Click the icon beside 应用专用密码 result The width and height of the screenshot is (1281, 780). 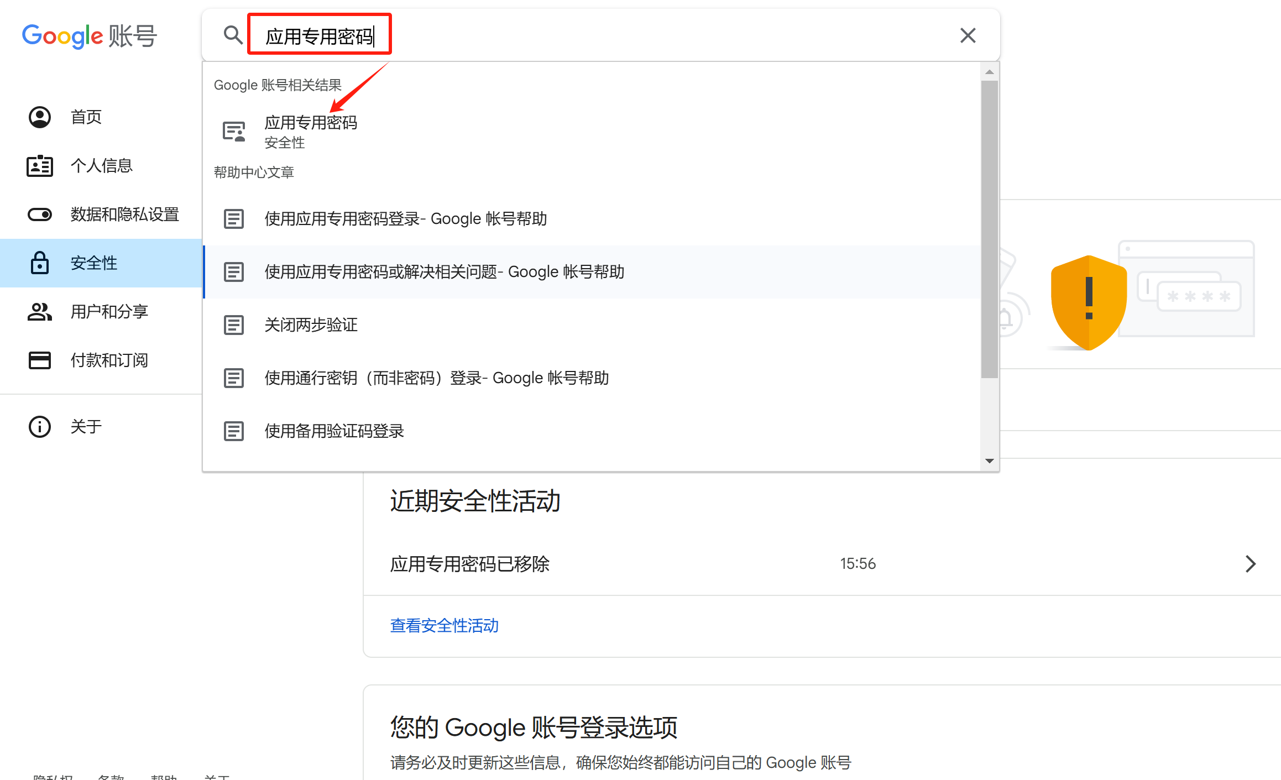pos(234,132)
